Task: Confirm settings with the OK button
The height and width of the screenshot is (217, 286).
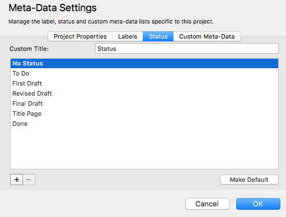Action: coord(258,204)
